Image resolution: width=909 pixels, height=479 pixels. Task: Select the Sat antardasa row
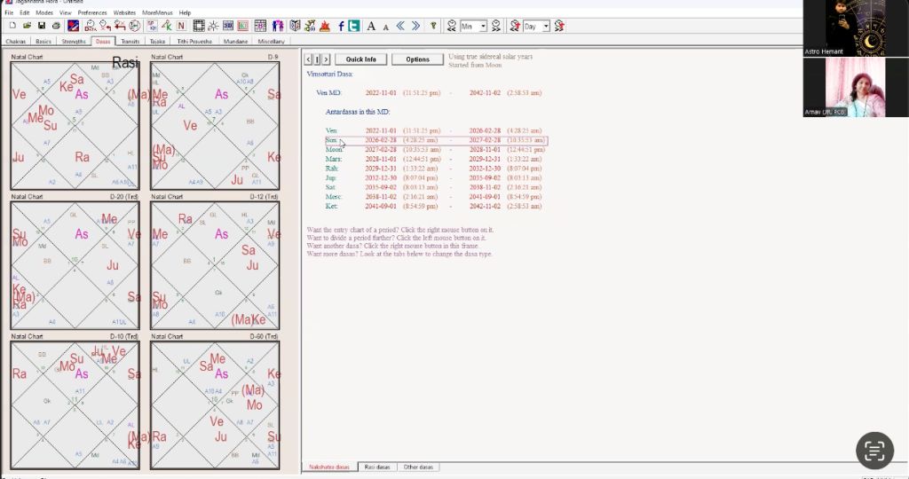[x=433, y=187]
